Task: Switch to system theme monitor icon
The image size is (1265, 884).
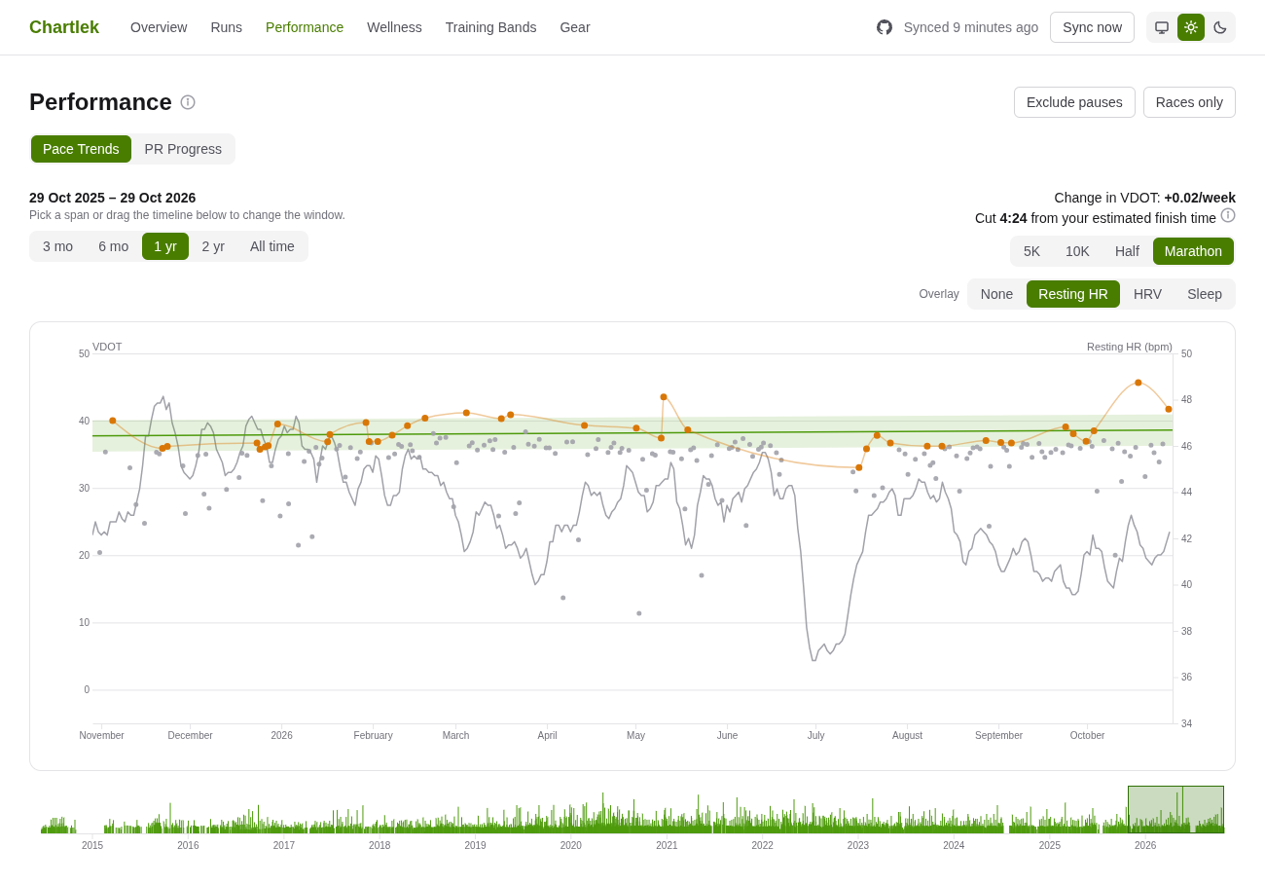Action: tap(1162, 27)
